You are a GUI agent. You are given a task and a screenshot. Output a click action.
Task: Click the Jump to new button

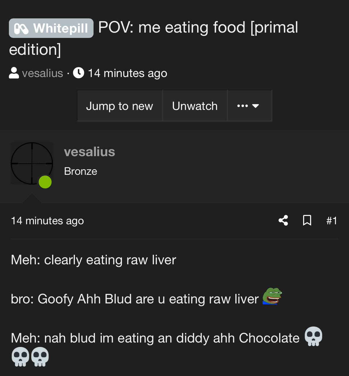(120, 106)
